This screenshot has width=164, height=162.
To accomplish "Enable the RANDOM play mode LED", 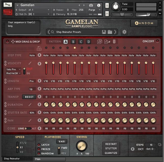I will coord(39,153).
